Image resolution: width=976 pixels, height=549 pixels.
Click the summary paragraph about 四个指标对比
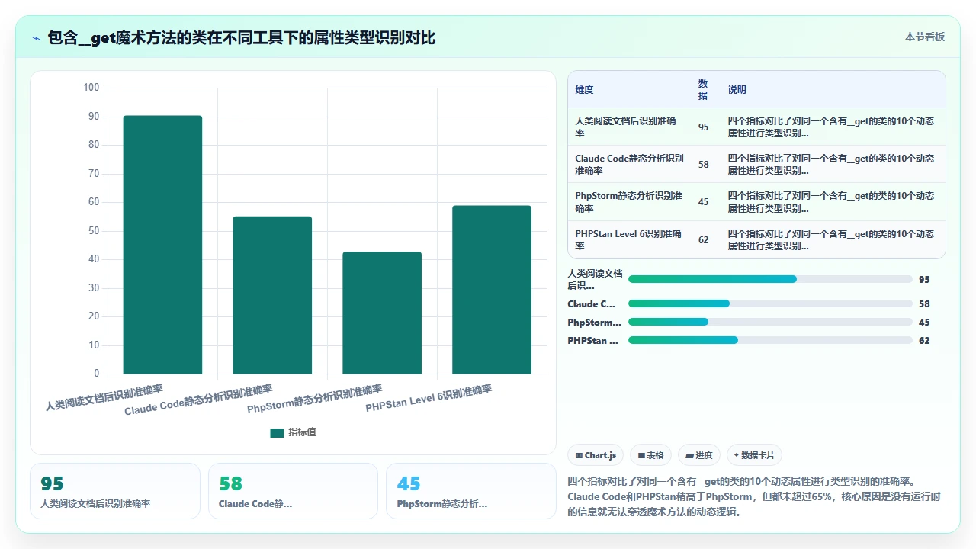pos(755,496)
